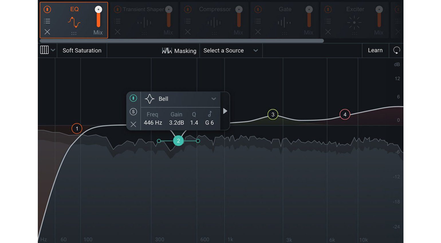
Task: Click the Soft Saturation button
Action: click(x=82, y=51)
